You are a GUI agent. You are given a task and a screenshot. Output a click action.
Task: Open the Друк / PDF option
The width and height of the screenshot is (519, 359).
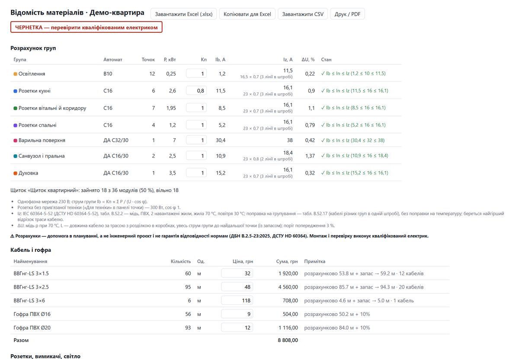(x=347, y=14)
